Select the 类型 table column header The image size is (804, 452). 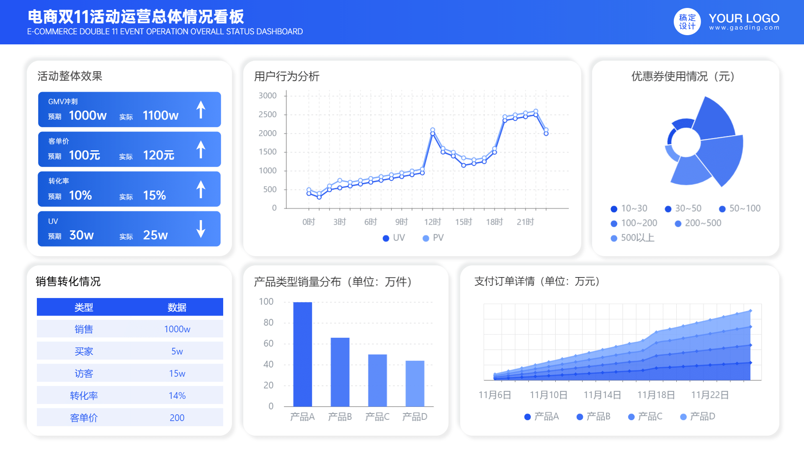click(84, 307)
